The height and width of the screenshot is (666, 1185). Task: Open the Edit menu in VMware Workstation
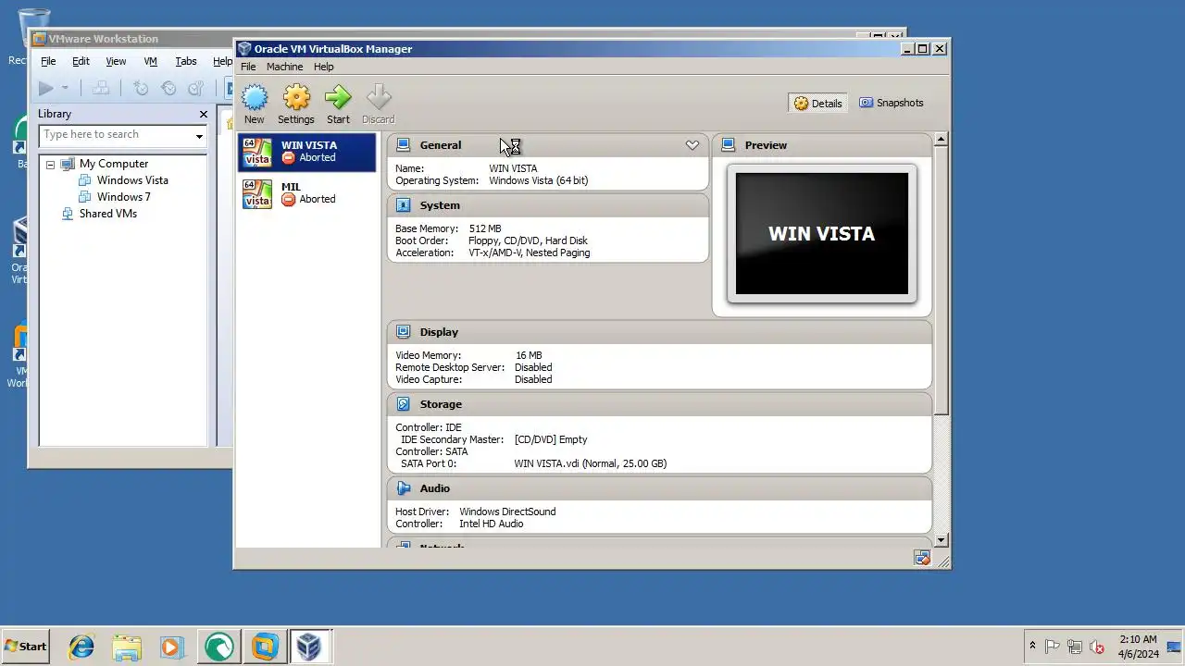[81, 61]
